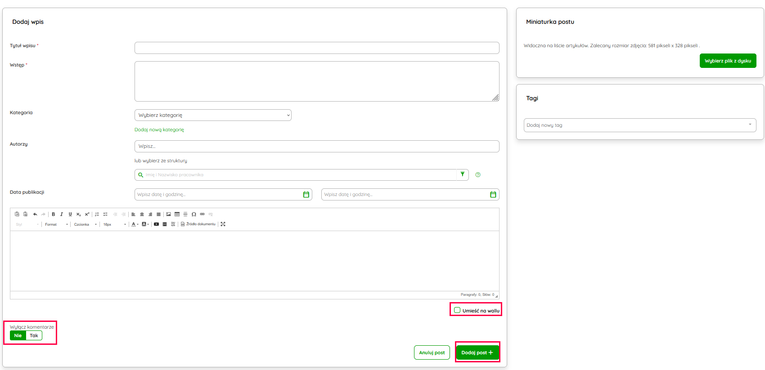Select 'Nie' in Wyłącz komentarze toggle
The width and height of the screenshot is (765, 370).
point(18,335)
